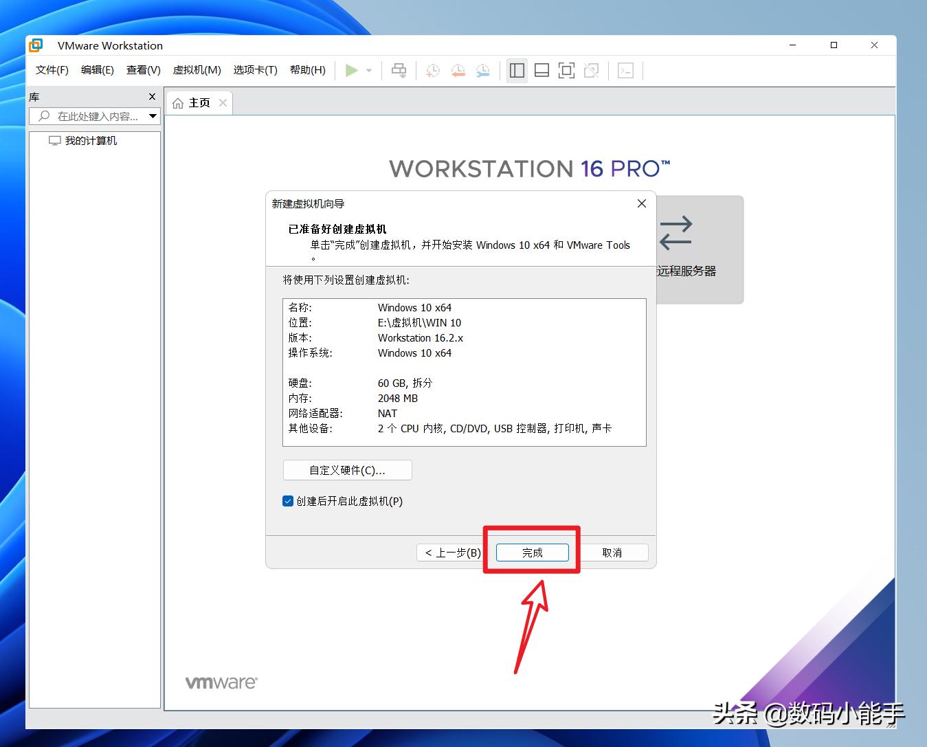Click the 自定义硬件(C) button
This screenshot has height=747, width=927.
[347, 470]
